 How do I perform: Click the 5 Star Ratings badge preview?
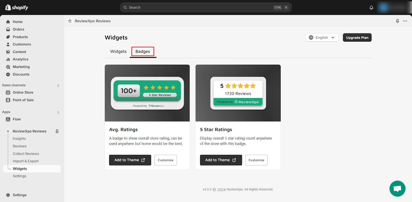[x=238, y=93]
